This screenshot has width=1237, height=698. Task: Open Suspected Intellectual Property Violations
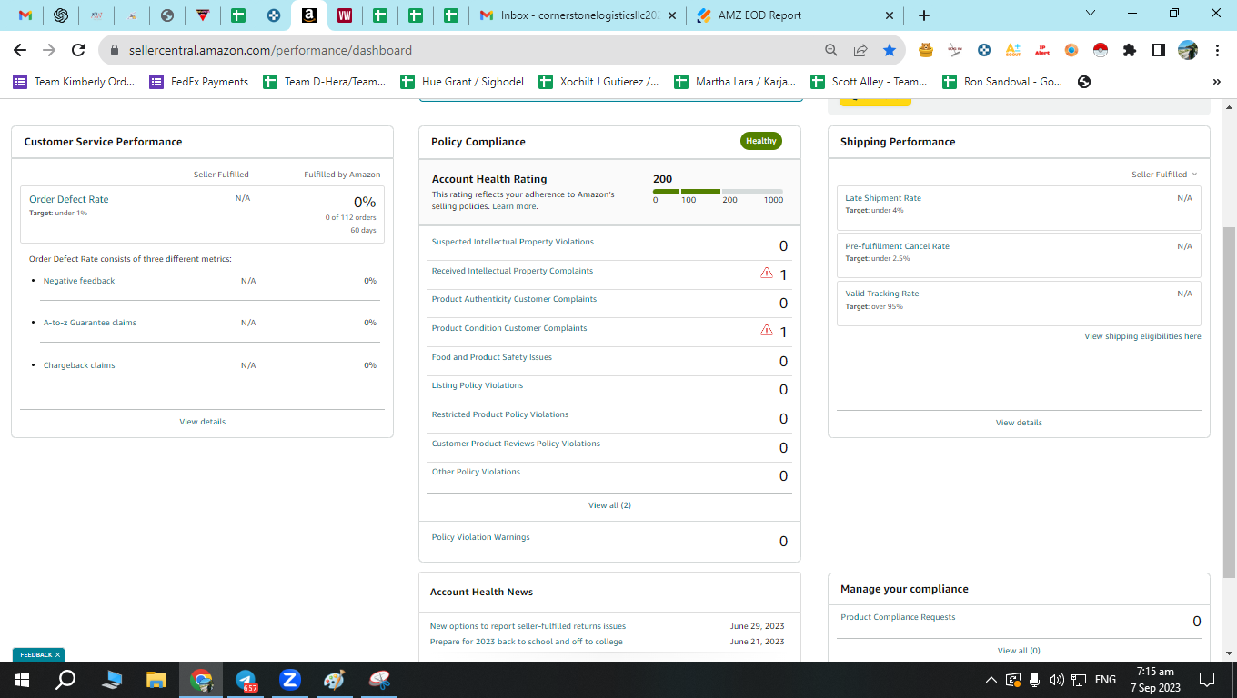pyautogui.click(x=513, y=242)
